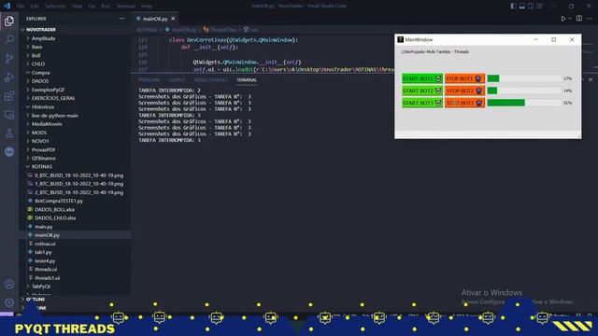
Task: Open the Remote Explorer view
Action: (x=9, y=114)
